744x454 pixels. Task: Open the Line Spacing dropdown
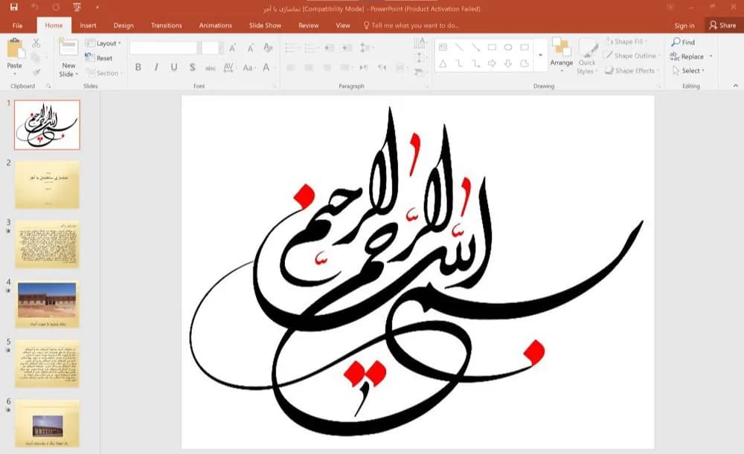pyautogui.click(x=366, y=48)
